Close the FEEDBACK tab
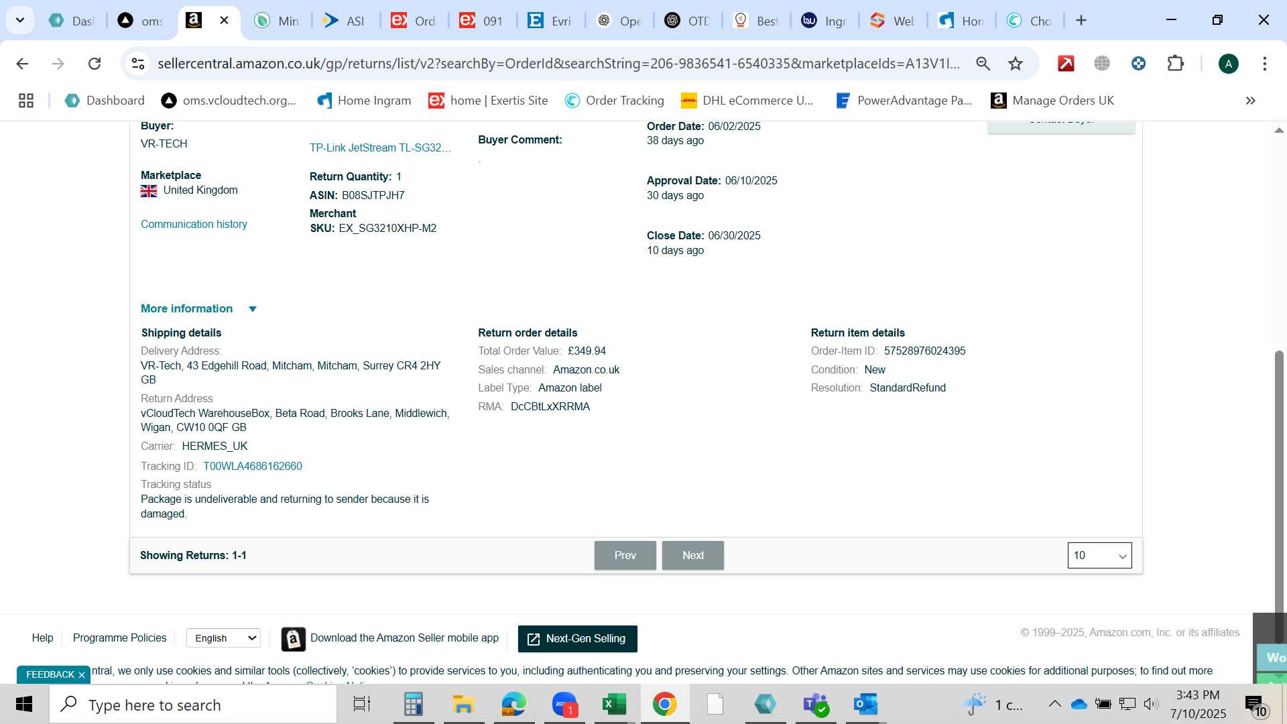 [82, 675]
